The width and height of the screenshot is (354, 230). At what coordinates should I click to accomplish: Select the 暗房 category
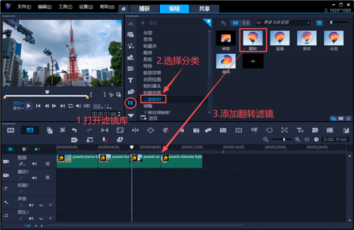click(x=148, y=53)
